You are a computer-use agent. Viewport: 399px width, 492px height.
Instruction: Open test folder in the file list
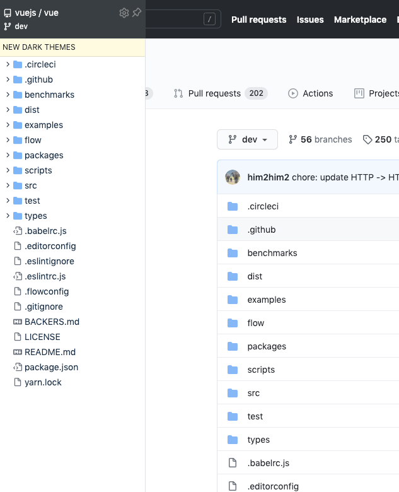point(255,416)
